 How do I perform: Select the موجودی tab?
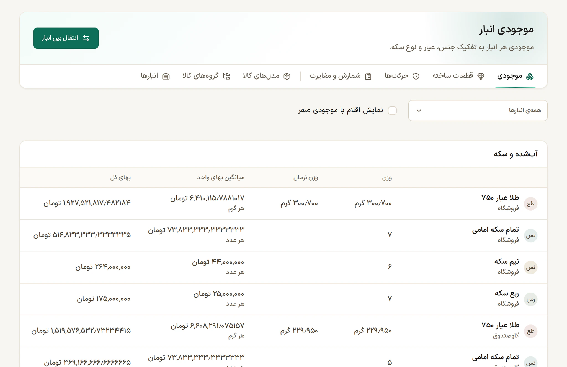pyautogui.click(x=515, y=76)
